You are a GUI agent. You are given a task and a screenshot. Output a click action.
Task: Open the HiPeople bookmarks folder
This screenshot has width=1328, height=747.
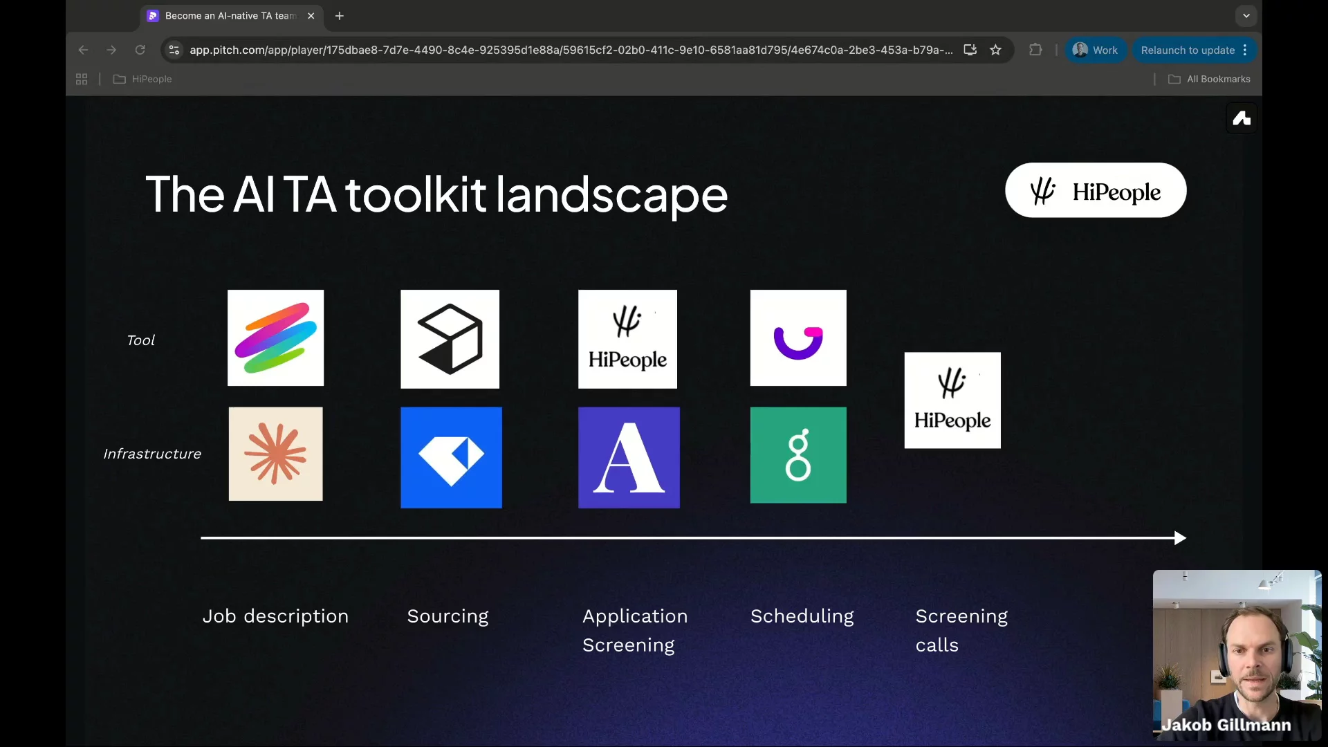point(142,79)
